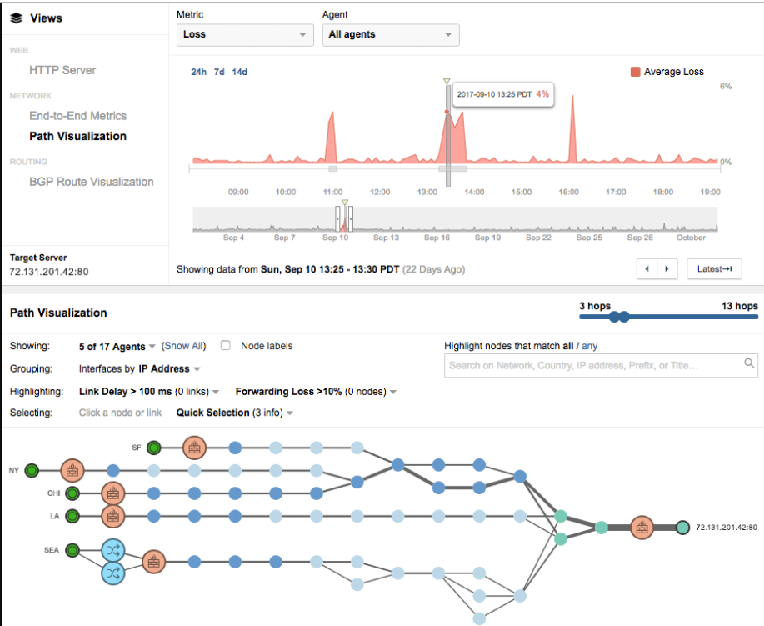The width and height of the screenshot is (764, 626).
Task: Select the SF firewall node icon
Action: coord(194,448)
